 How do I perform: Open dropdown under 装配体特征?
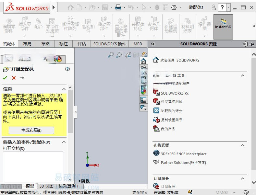click(x=138, y=36)
